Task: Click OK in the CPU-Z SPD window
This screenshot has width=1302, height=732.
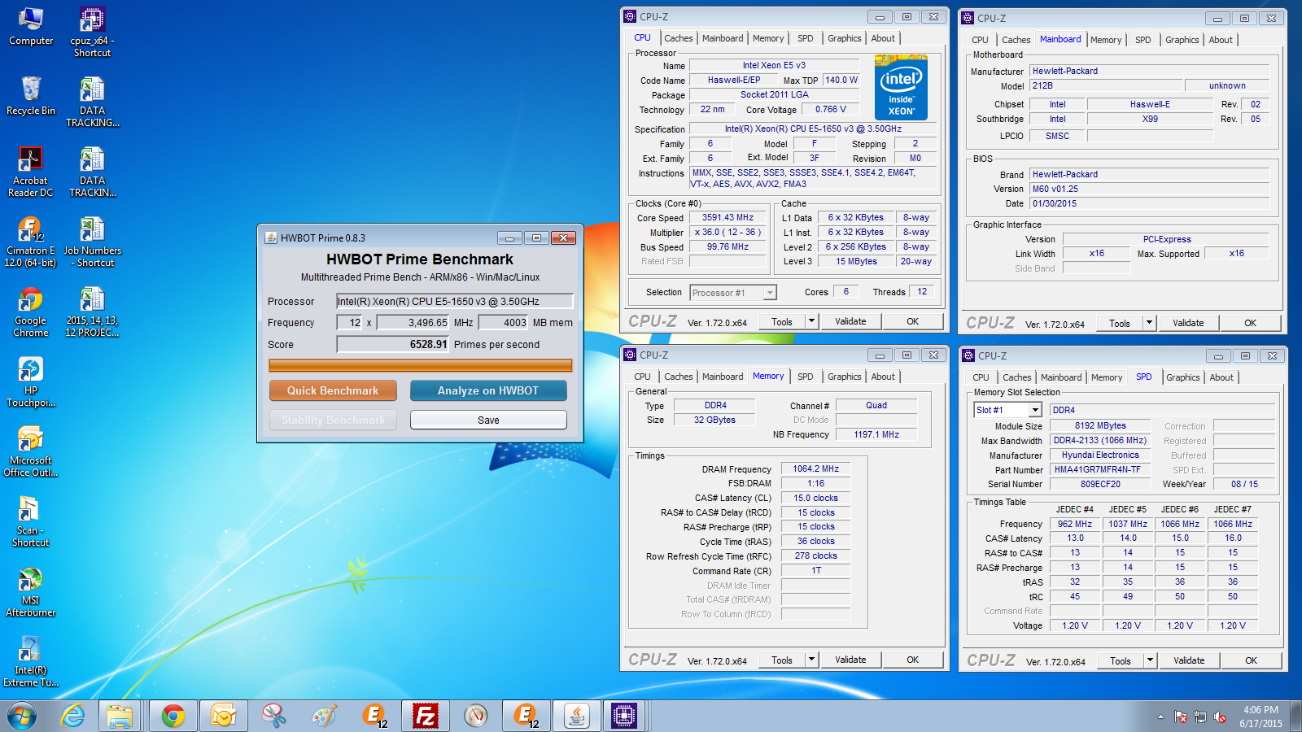Action: point(1252,660)
